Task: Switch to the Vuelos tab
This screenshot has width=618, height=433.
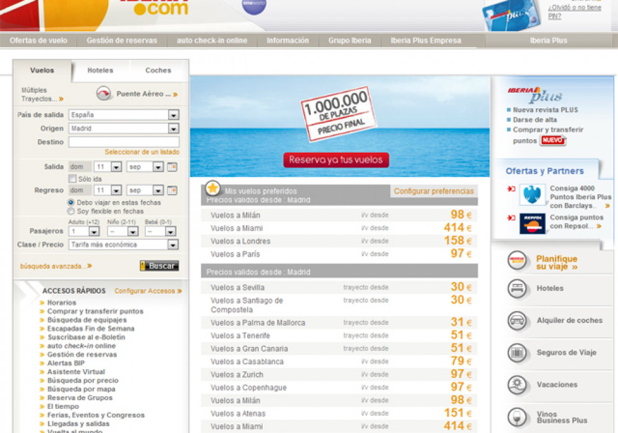Action: pyautogui.click(x=42, y=70)
